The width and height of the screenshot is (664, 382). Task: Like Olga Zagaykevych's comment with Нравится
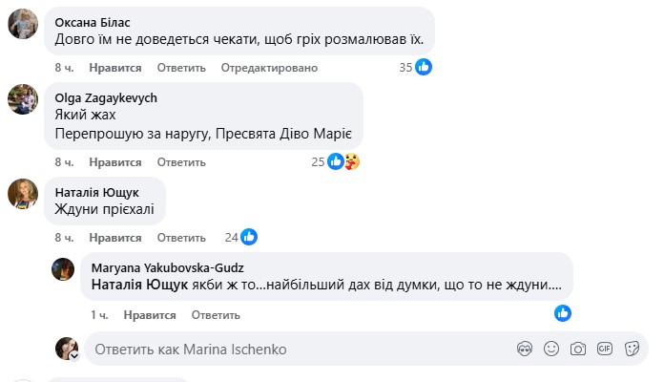115,162
